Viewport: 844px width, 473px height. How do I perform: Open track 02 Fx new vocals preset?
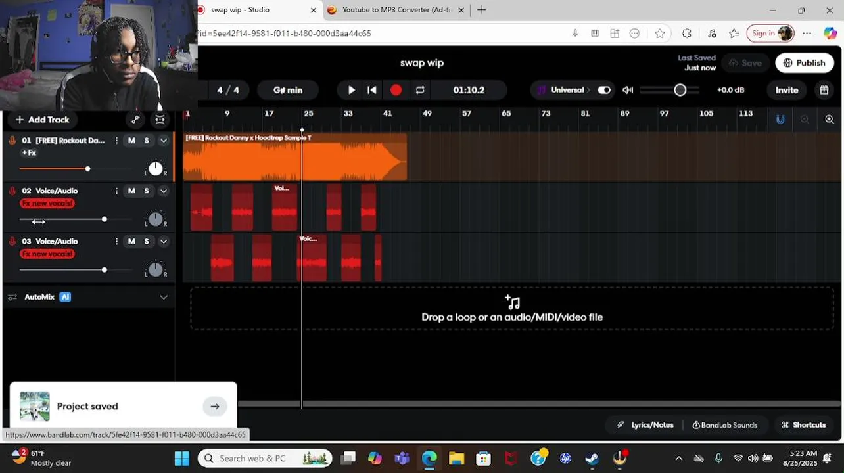point(47,204)
